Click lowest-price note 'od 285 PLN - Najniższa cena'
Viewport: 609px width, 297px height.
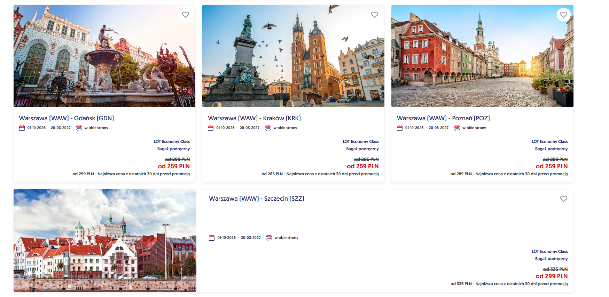click(x=320, y=174)
